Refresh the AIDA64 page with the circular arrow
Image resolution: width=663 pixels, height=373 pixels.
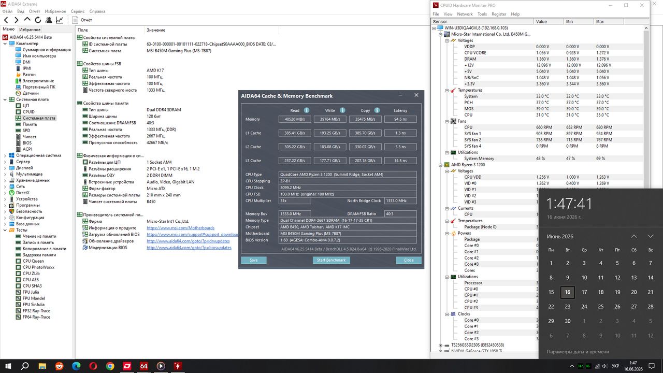tap(38, 20)
